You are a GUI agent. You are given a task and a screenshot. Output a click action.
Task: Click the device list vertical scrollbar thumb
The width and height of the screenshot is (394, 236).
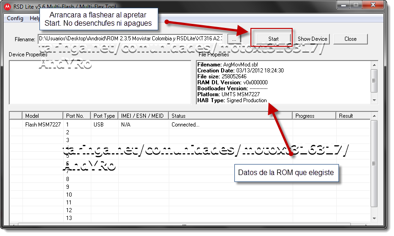coord(374,164)
